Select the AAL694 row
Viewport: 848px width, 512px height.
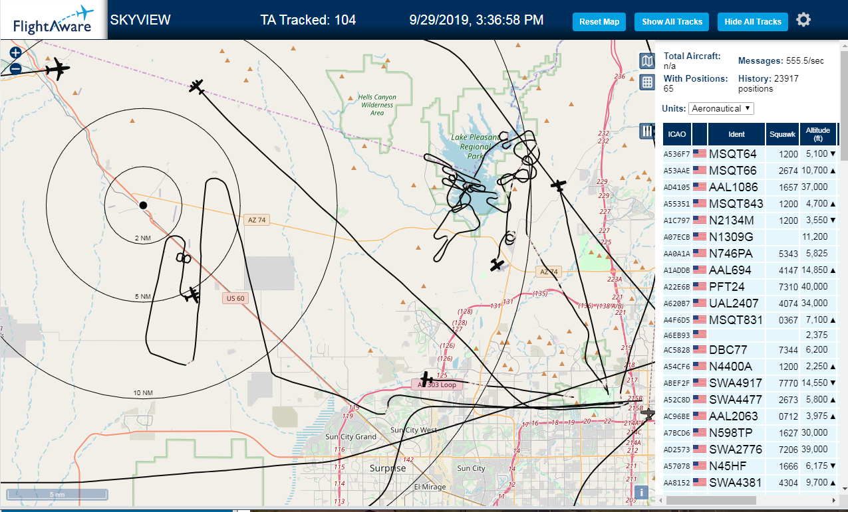click(750, 270)
